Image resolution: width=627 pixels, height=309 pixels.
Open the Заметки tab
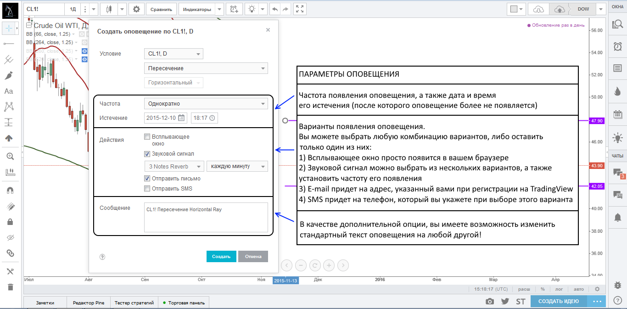point(45,303)
